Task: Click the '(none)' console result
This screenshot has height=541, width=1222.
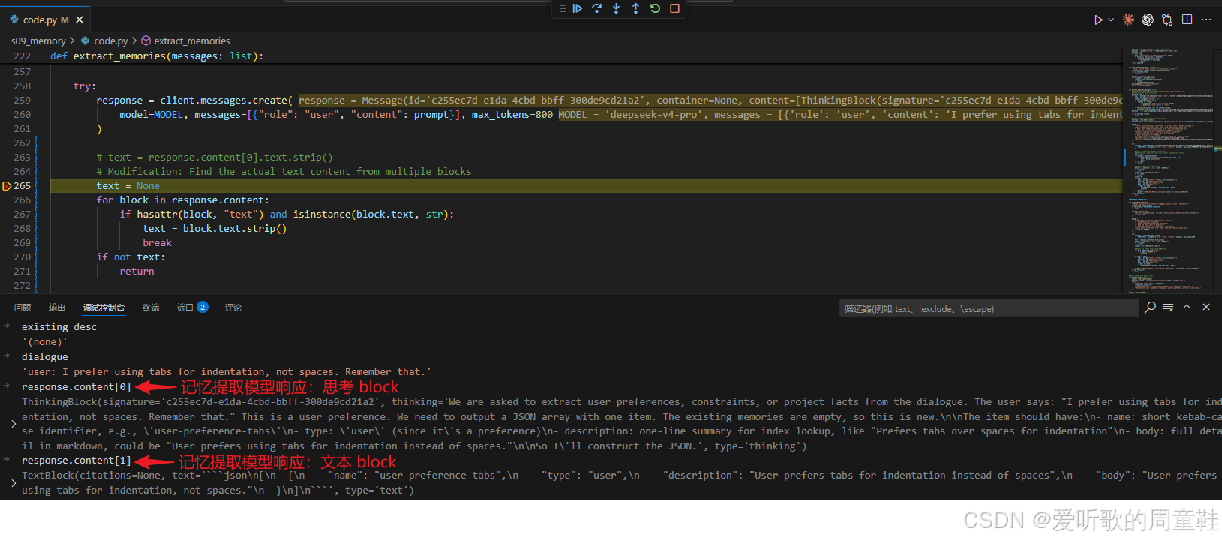Action: click(44, 342)
